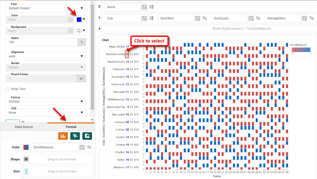Click the Sum(Loss) field in Y binding
This screenshot has width=317, height=179.
click(x=229, y=18)
